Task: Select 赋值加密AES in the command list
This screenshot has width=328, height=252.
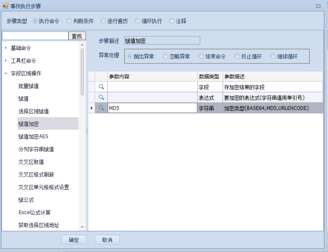Action: pyautogui.click(x=33, y=137)
